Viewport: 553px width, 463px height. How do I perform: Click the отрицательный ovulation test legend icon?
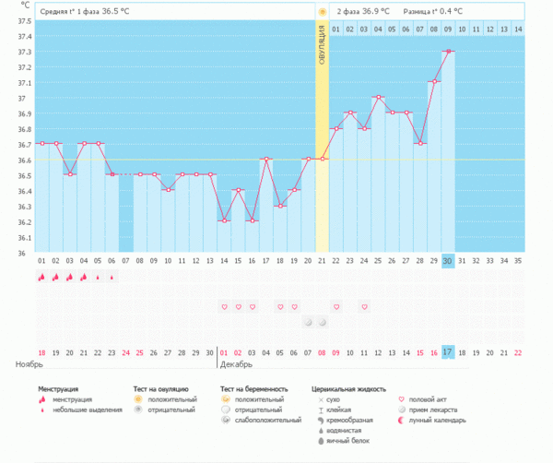point(138,410)
